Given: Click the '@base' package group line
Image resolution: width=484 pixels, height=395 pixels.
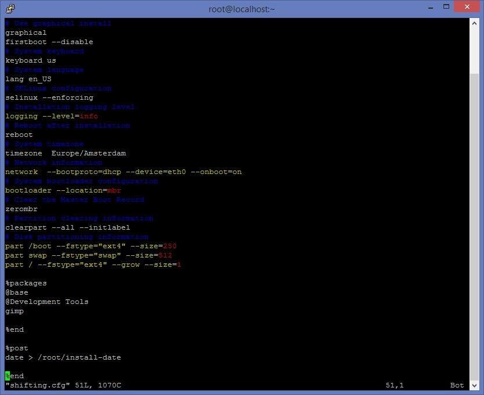Looking at the screenshot, I should [17, 292].
